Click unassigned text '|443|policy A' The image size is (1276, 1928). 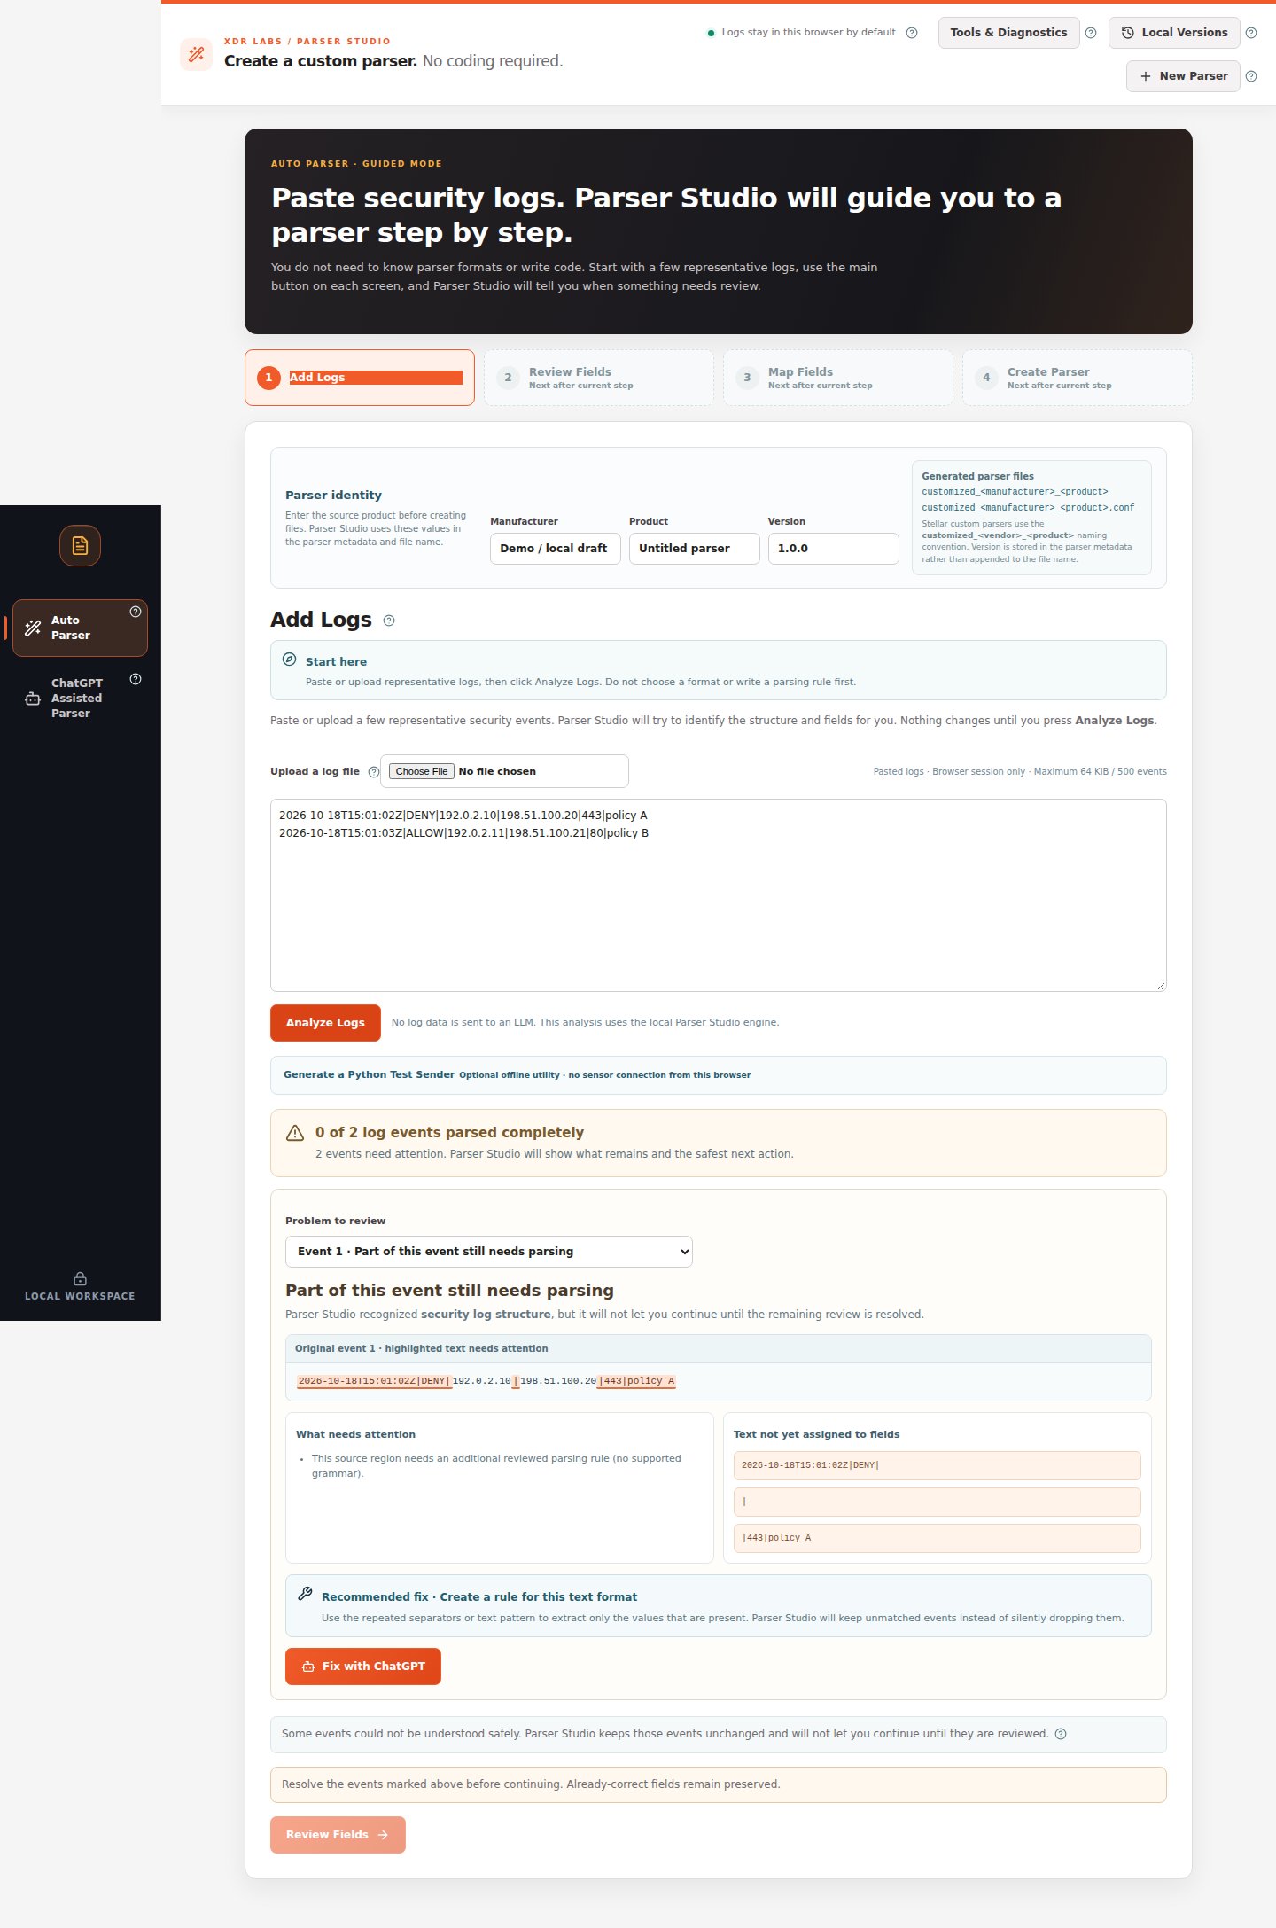point(937,1538)
